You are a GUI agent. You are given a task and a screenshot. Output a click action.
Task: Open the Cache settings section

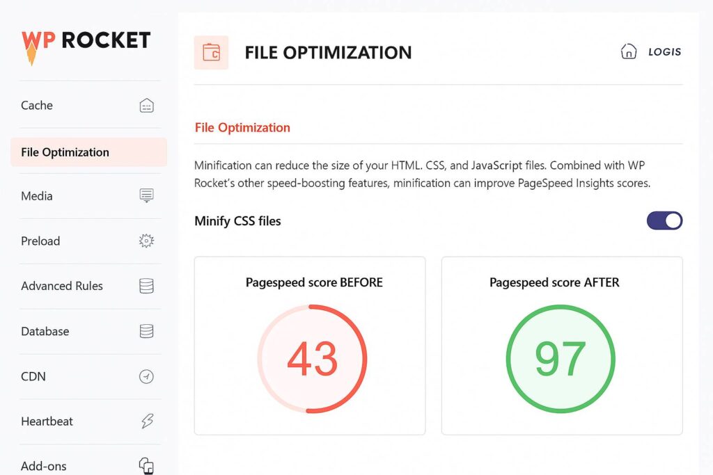(x=37, y=106)
